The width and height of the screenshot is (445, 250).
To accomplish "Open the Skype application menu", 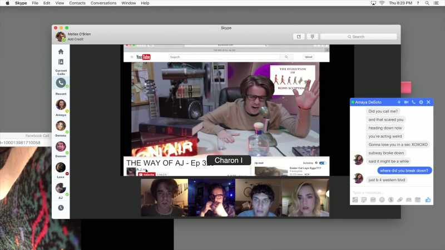I will [x=21, y=3].
